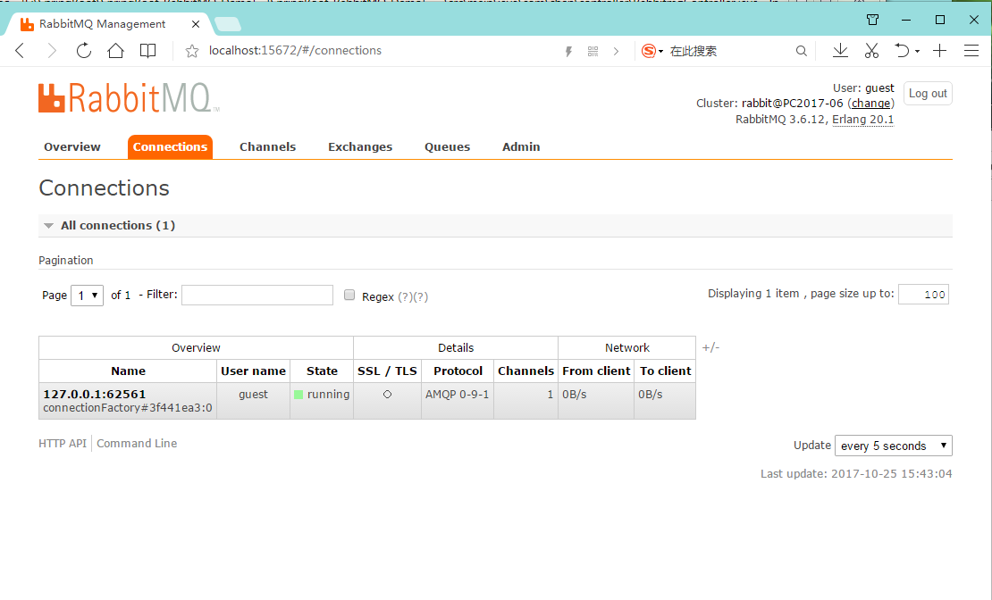Minimize the browser window
992x600 pixels.
(906, 21)
